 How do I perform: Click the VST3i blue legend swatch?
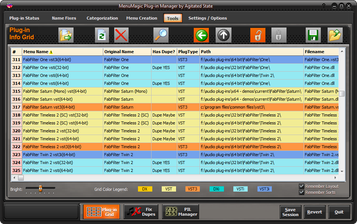(x=264, y=189)
